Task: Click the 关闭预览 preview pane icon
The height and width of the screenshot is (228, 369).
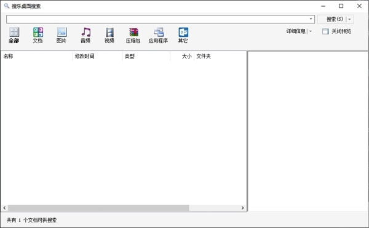Action: click(325, 31)
